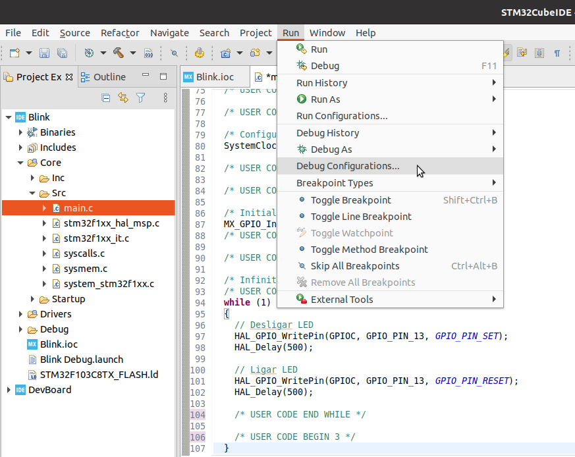Select Blink Debug.launch file
Screen dimensions: 575x457
pyautogui.click(x=82, y=360)
